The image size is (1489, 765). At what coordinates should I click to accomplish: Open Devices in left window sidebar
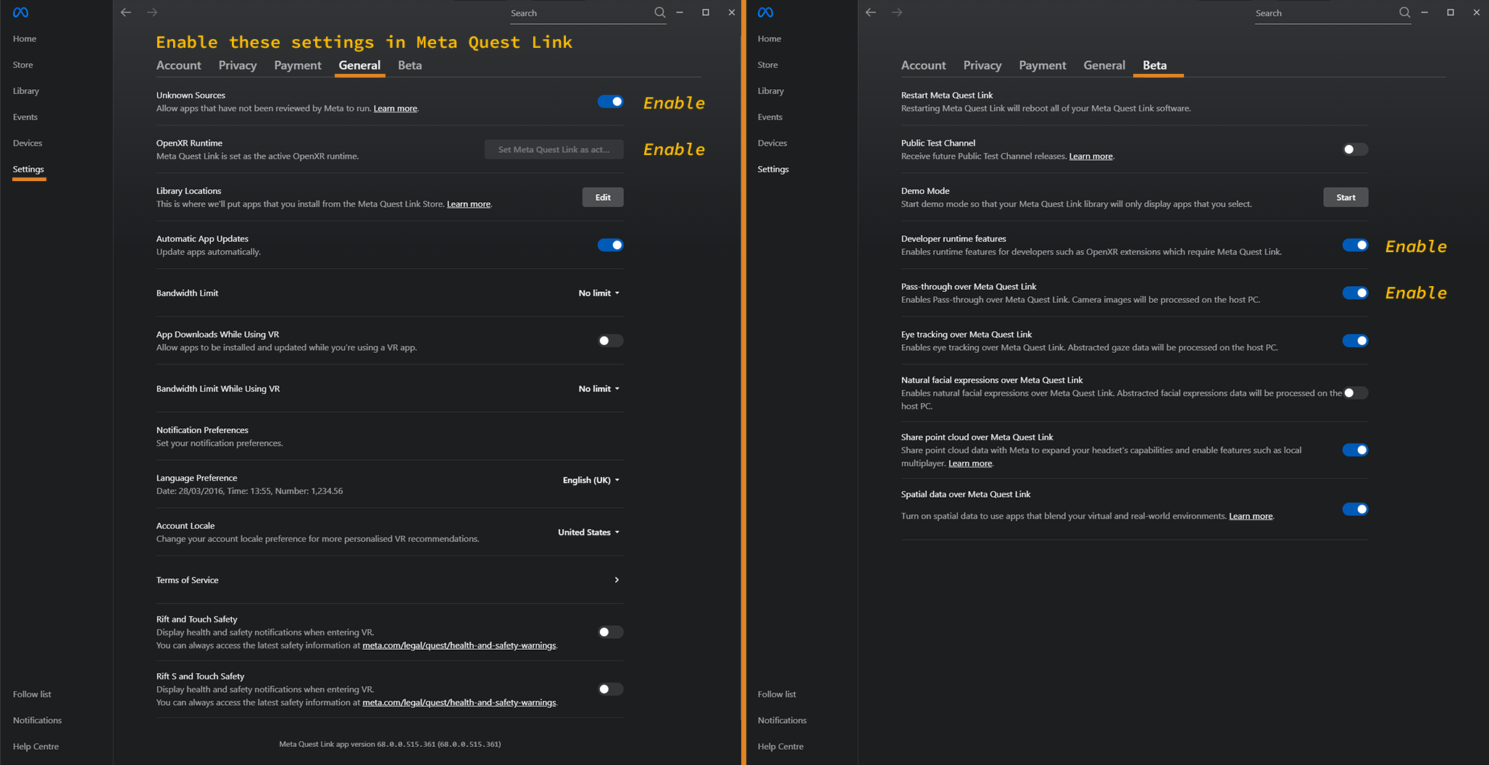(x=28, y=143)
